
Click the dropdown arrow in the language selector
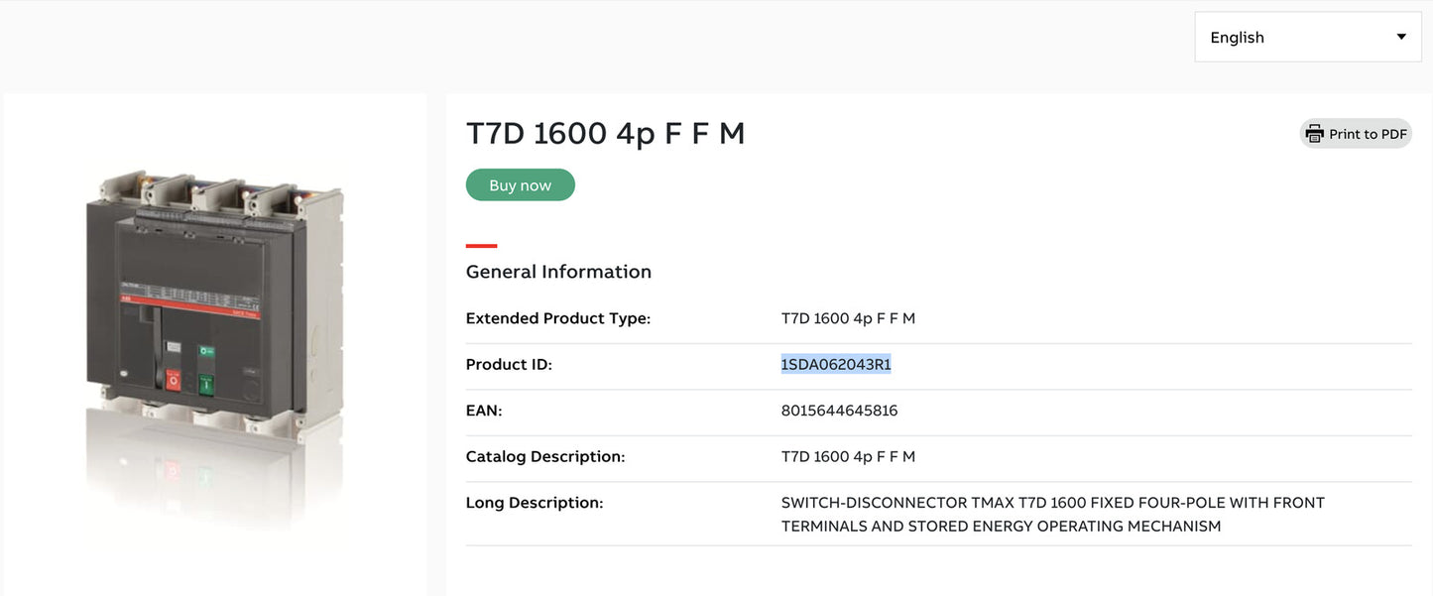point(1401,36)
